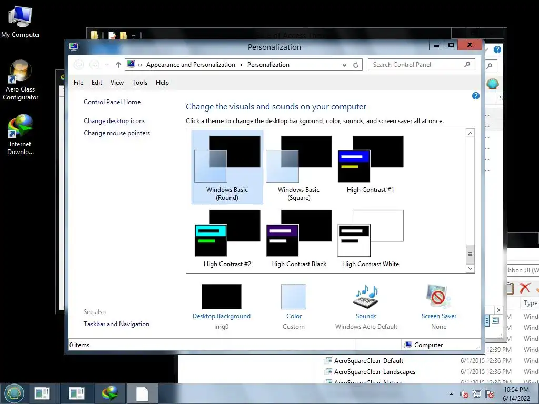
Task: Open the Internet Download Manager taskbar icon
Action: point(109,393)
